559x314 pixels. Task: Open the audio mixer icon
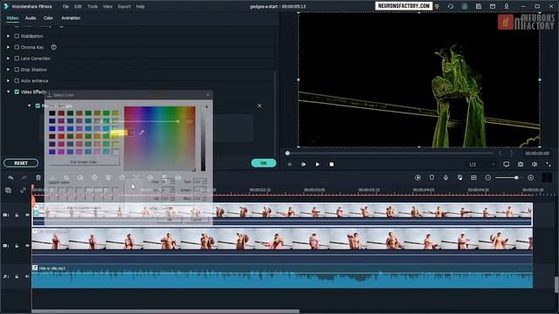click(x=460, y=178)
